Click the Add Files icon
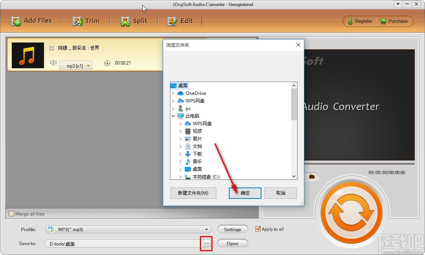Screen dimensions: 425x255 coord(15,20)
